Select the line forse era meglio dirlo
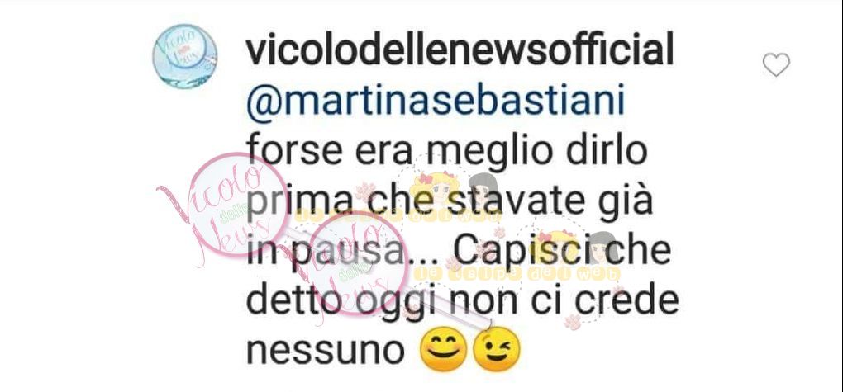Screen dimensions: 843x392 [x=447, y=150]
